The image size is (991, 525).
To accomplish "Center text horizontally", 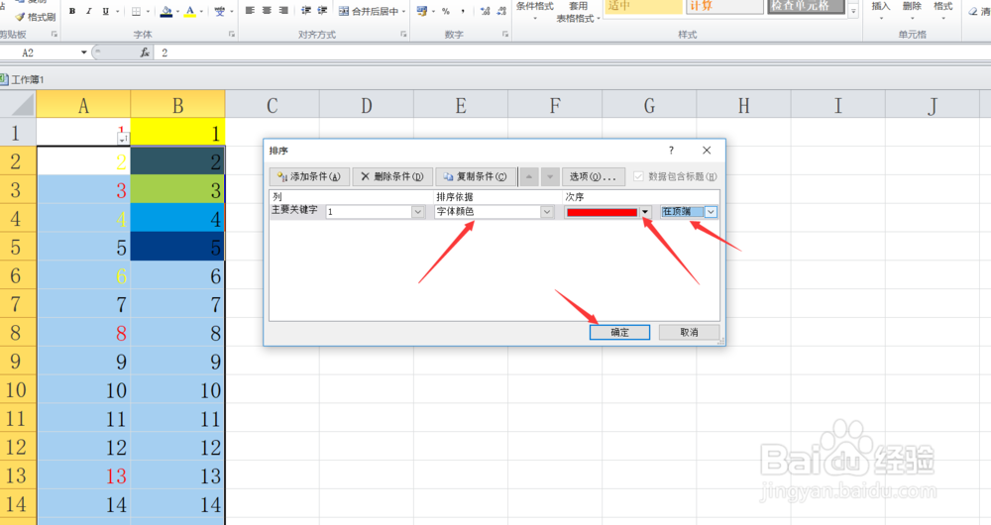I will pyautogui.click(x=267, y=11).
